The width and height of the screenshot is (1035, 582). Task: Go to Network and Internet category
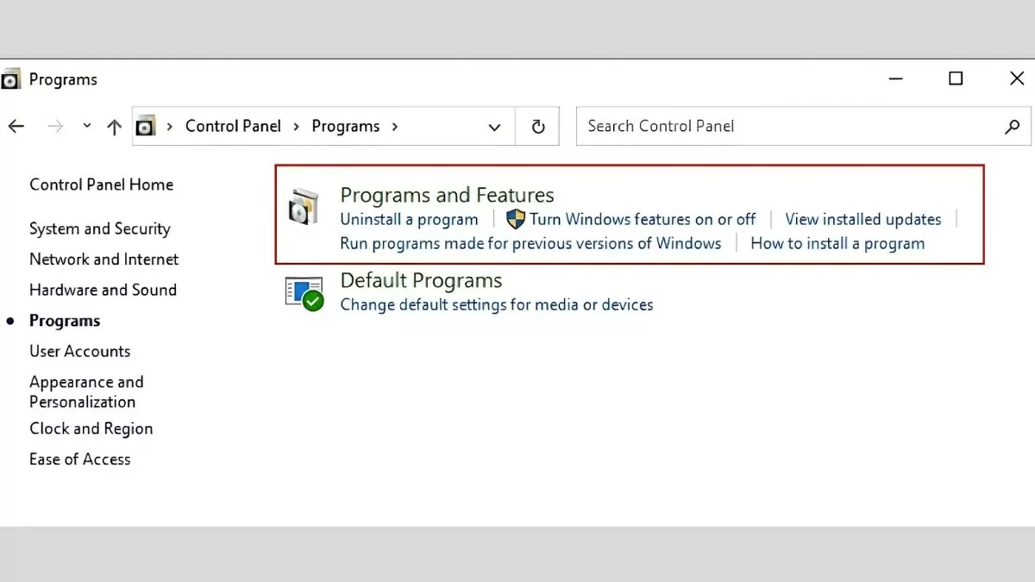pyautogui.click(x=103, y=260)
